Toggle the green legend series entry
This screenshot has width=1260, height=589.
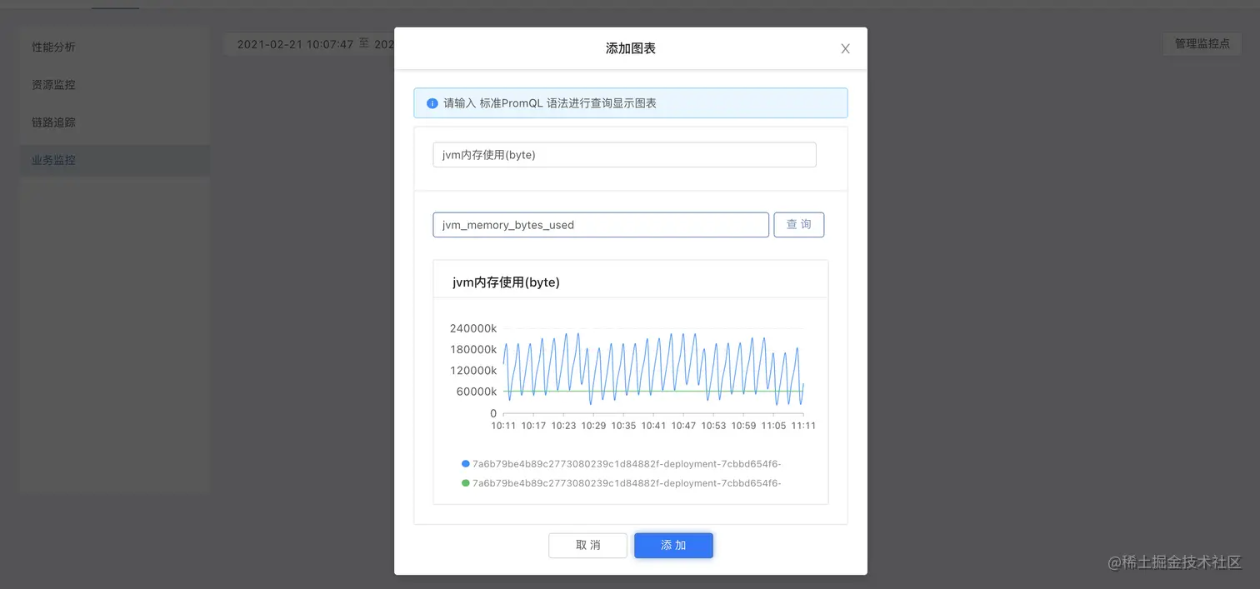pos(622,483)
